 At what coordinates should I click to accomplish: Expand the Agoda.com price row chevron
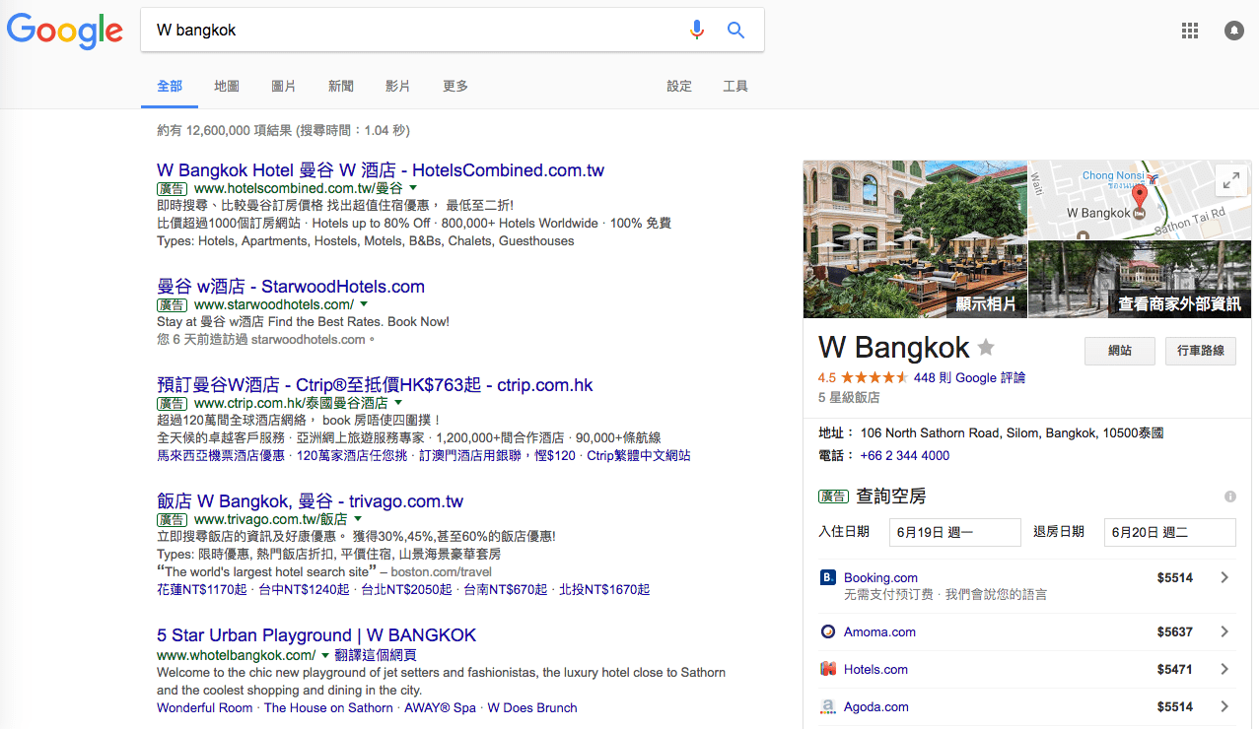(1224, 706)
